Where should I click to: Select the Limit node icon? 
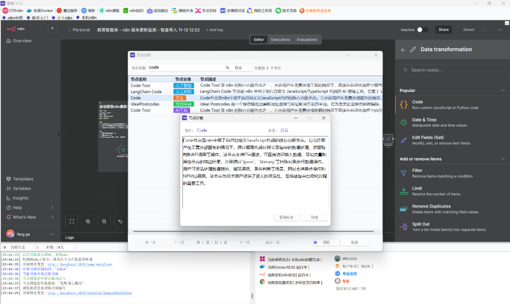[x=404, y=191]
